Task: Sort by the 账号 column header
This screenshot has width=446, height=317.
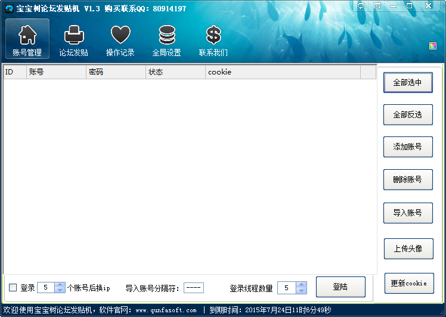Action: 56,72
